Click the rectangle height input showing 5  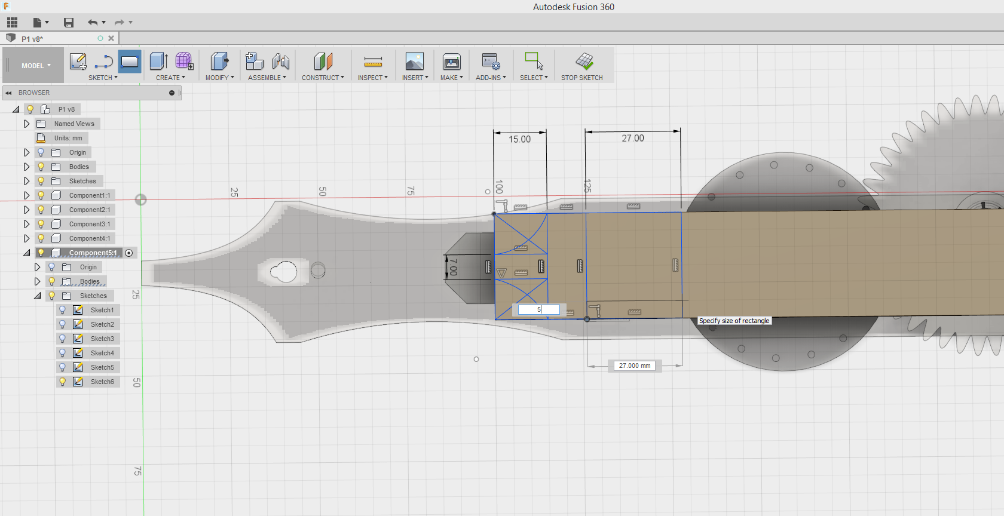pyautogui.click(x=538, y=309)
